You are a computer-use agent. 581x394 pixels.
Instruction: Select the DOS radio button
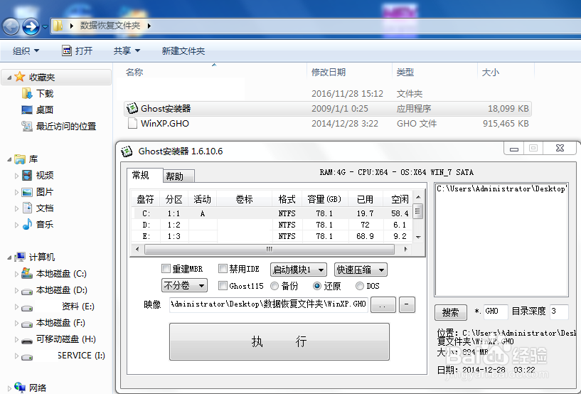[x=359, y=286]
